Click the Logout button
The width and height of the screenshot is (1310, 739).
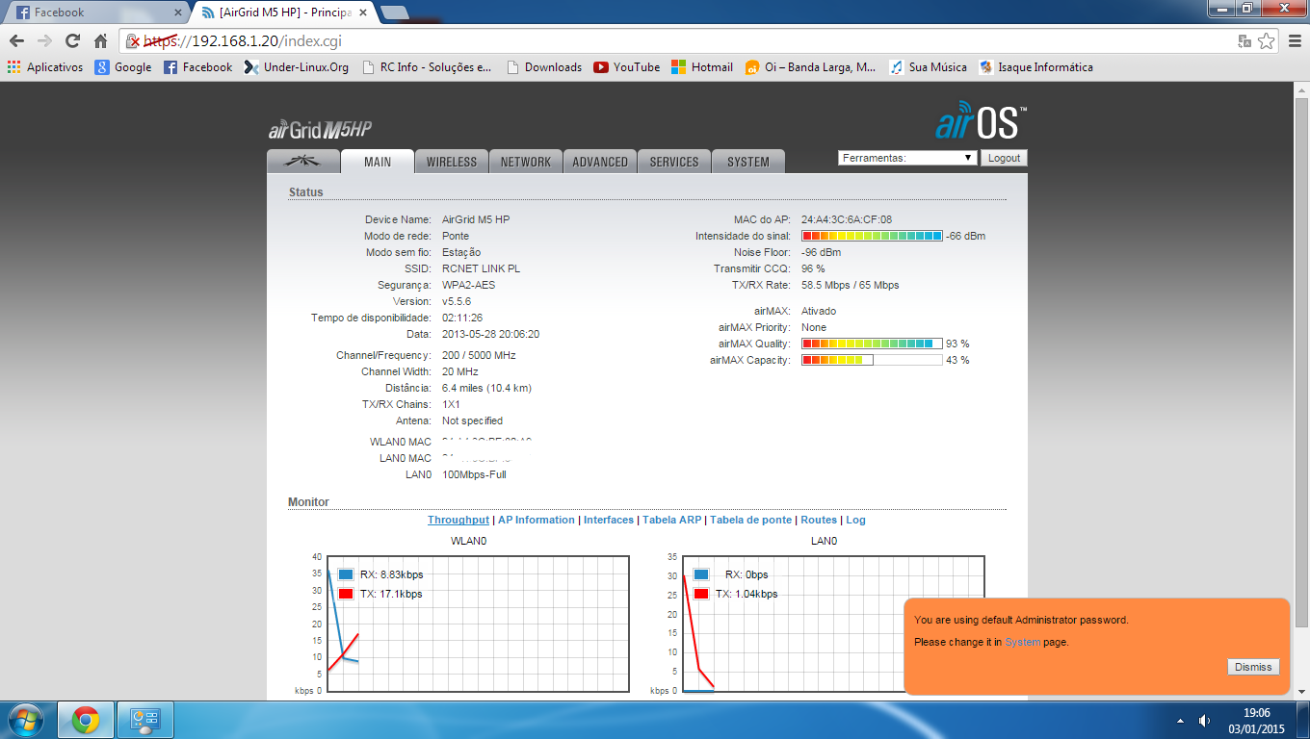tap(1004, 158)
